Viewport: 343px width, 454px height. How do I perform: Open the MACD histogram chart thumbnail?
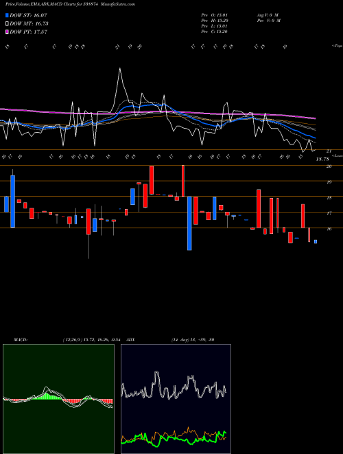pyautogui.click(x=58, y=399)
